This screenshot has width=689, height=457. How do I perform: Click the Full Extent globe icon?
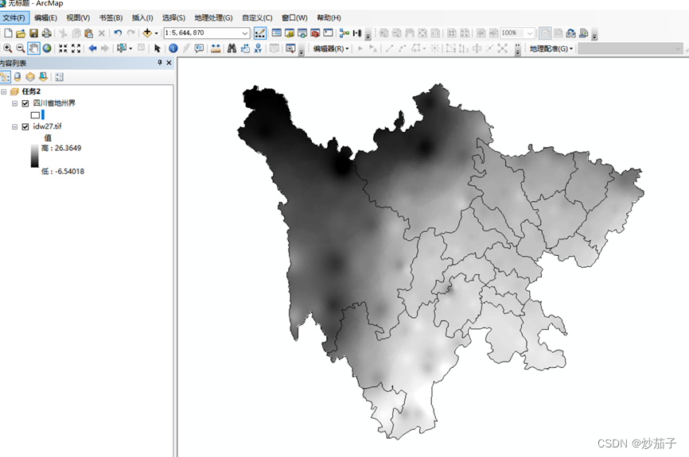(x=48, y=48)
